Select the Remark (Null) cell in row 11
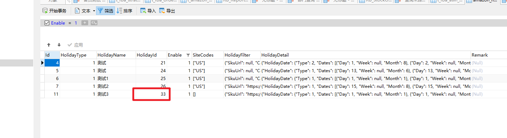507x138 pixels. point(488,94)
